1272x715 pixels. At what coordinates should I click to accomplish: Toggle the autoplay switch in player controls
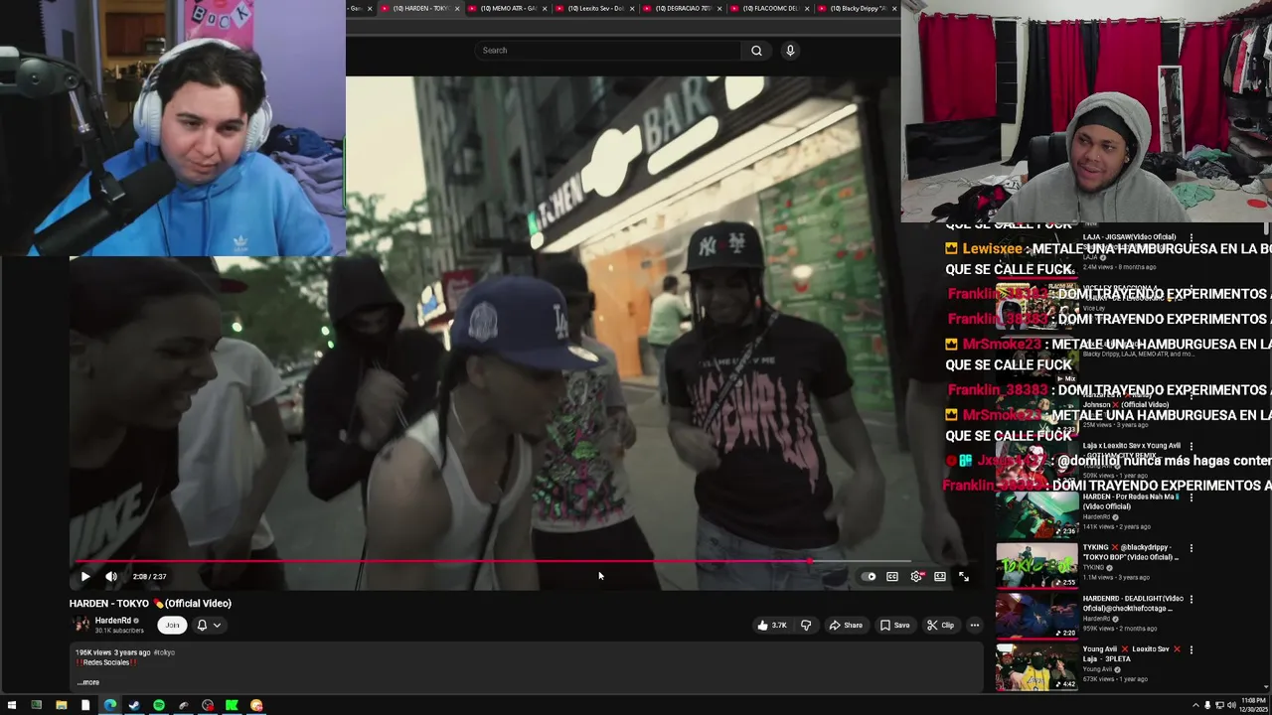tap(869, 576)
